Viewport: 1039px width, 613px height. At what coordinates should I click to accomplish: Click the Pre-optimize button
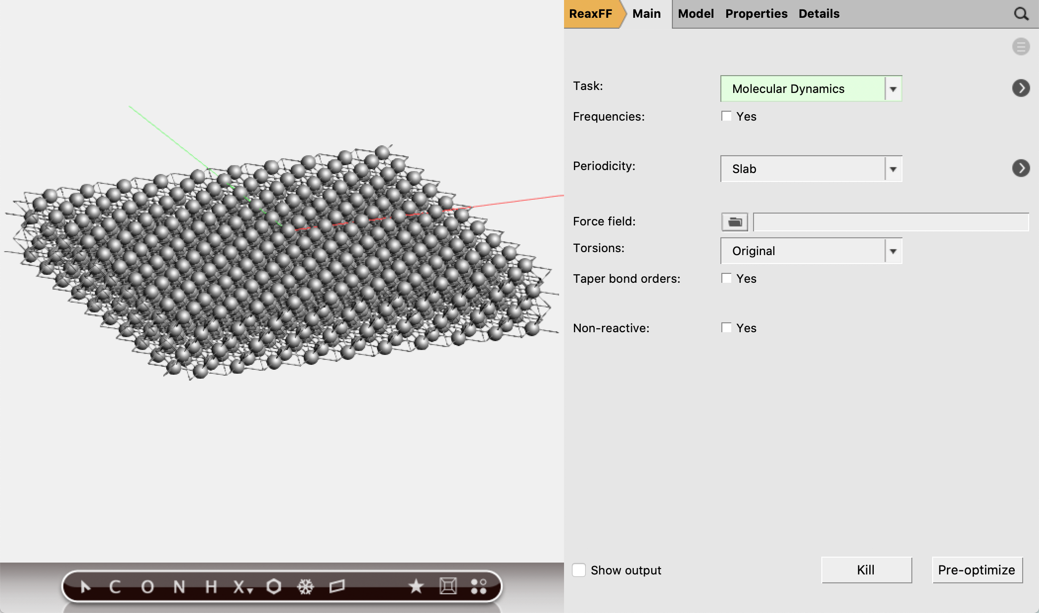pyautogui.click(x=977, y=570)
